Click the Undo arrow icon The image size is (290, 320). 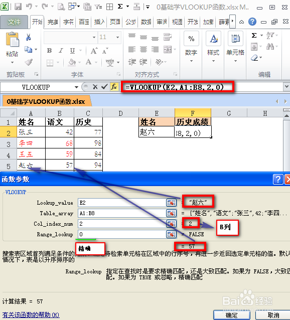[x=29, y=7]
